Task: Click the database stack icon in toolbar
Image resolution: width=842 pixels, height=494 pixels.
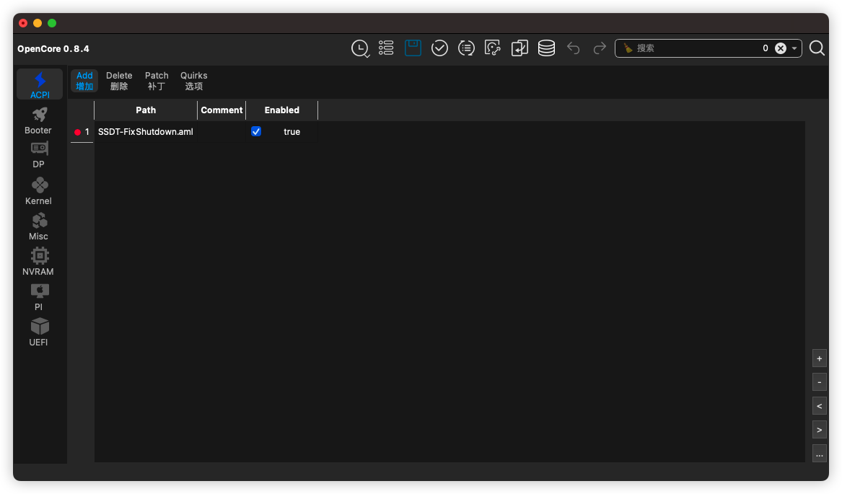Action: pyautogui.click(x=546, y=48)
